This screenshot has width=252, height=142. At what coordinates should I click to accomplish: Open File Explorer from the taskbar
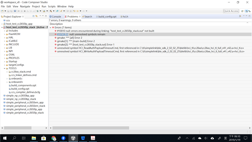click(34, 138)
